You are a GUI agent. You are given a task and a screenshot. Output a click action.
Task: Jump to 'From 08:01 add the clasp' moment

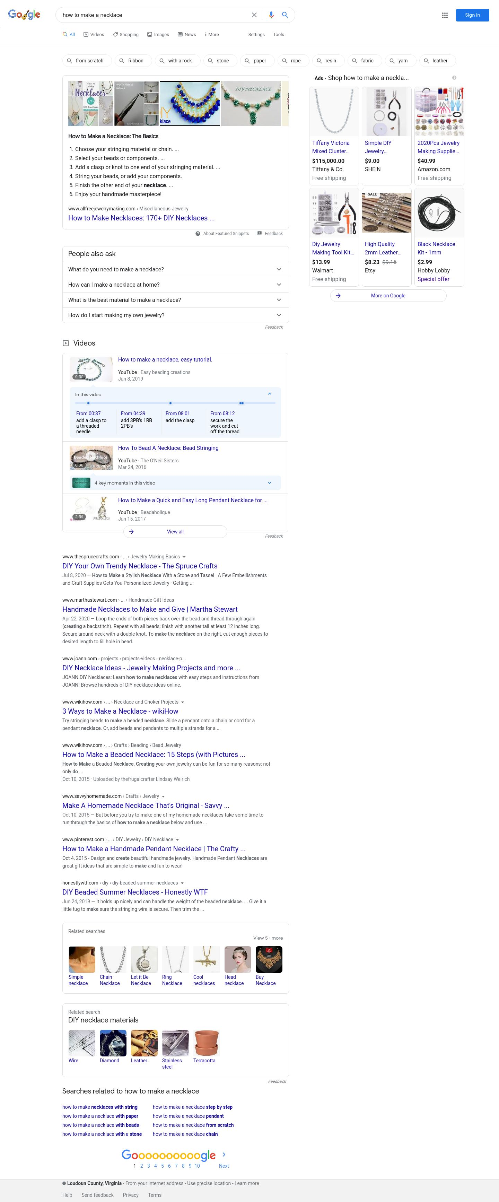point(181,417)
